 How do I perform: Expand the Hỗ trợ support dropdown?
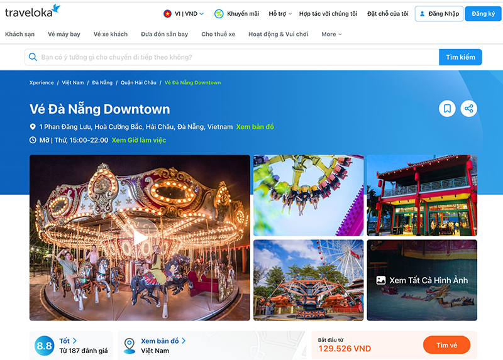click(280, 14)
